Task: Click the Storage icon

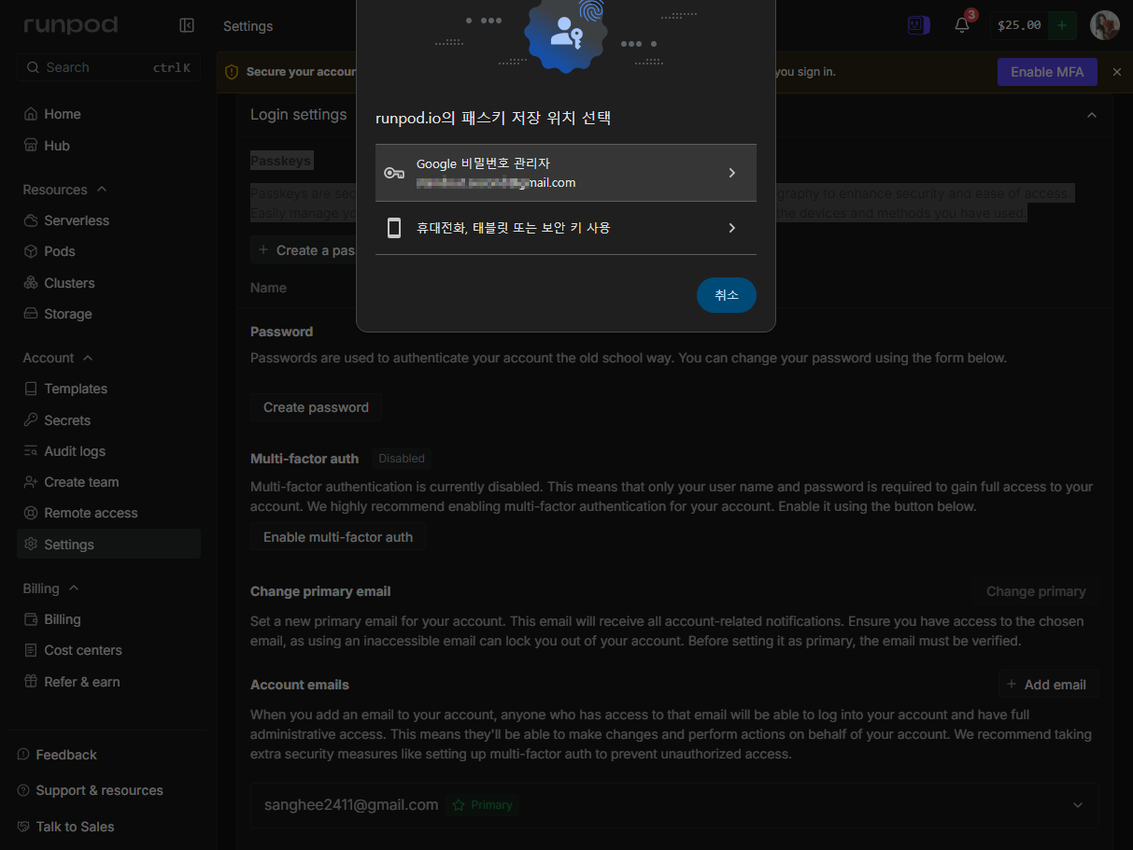Action: coord(31,314)
